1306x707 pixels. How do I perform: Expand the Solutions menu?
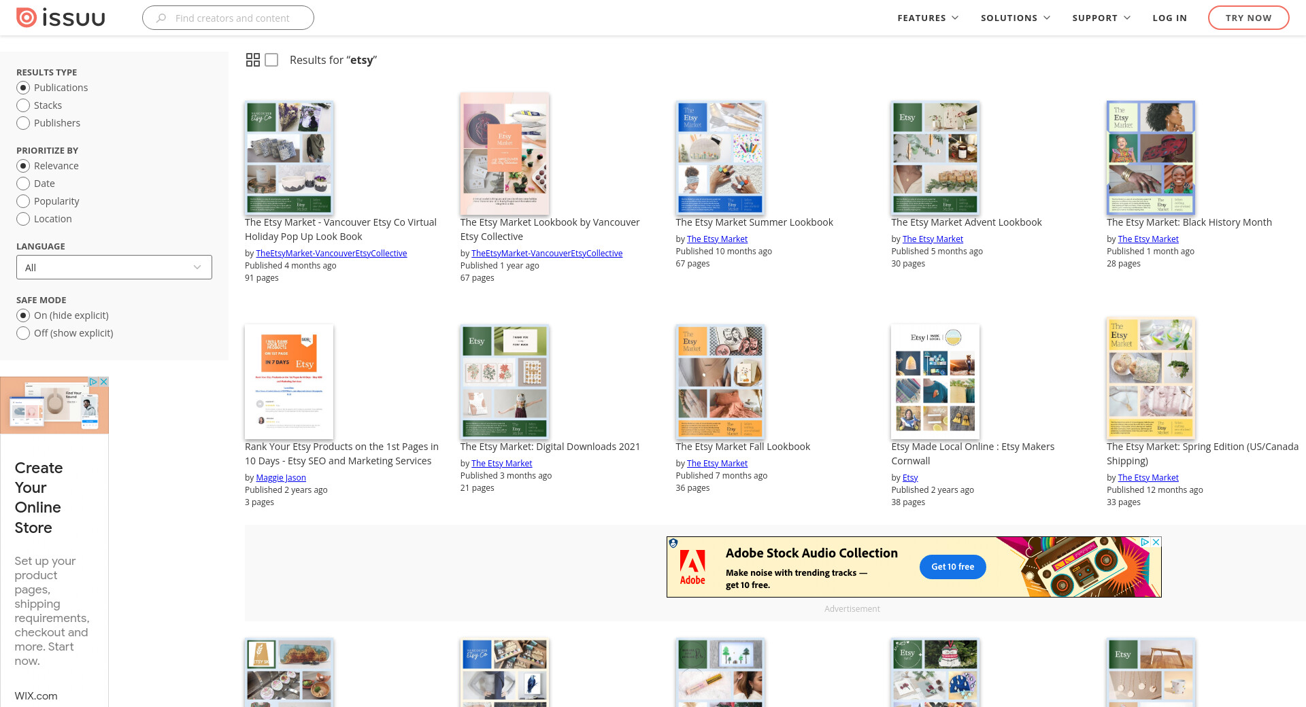(x=1015, y=18)
